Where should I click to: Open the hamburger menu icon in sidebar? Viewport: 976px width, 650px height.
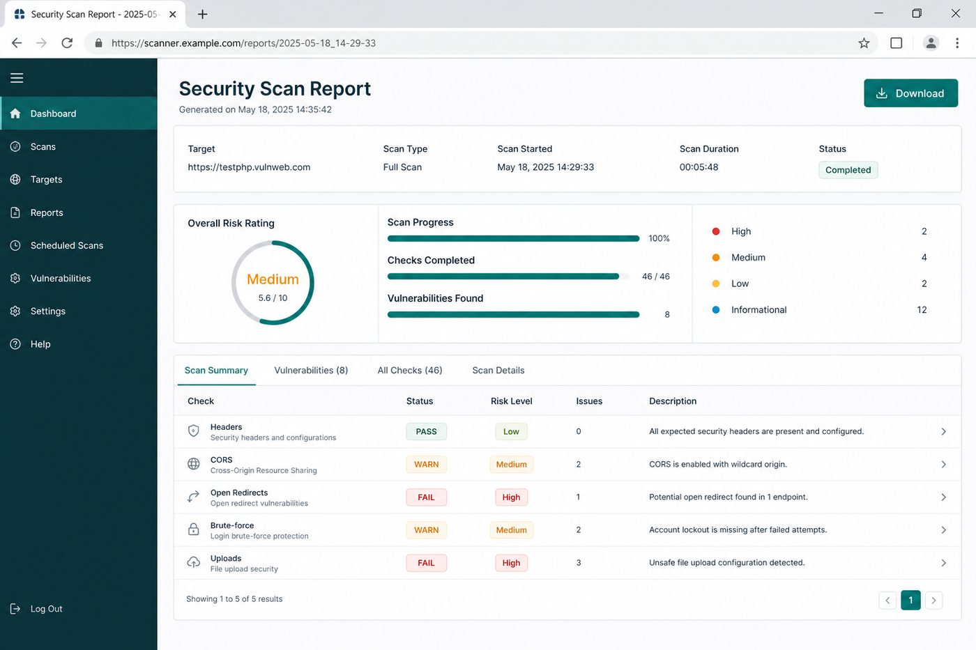tap(17, 78)
